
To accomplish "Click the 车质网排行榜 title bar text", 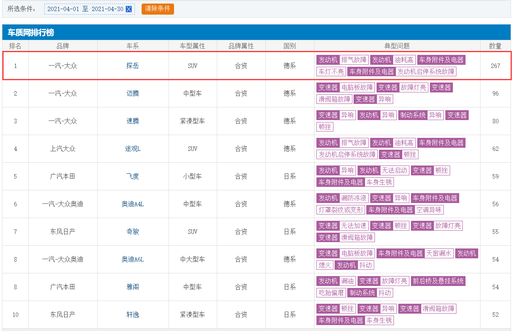I will click(31, 32).
